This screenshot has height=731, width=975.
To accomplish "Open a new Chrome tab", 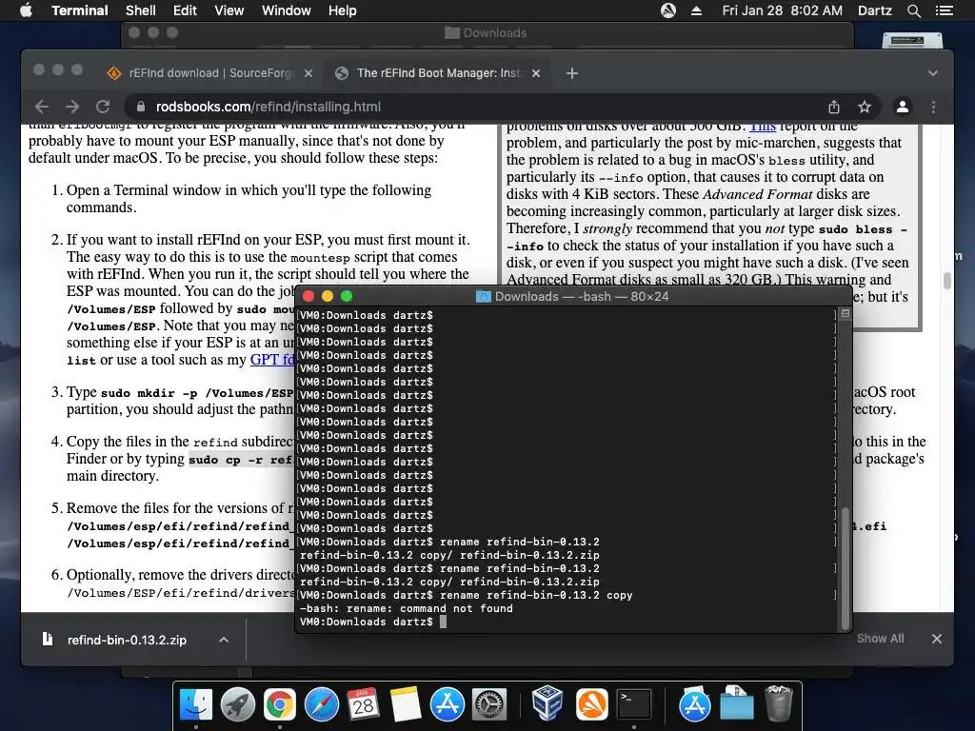I will (x=572, y=73).
